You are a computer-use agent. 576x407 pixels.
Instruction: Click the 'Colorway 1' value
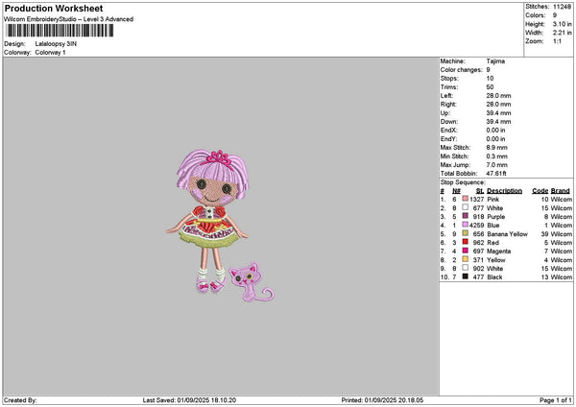pos(50,53)
